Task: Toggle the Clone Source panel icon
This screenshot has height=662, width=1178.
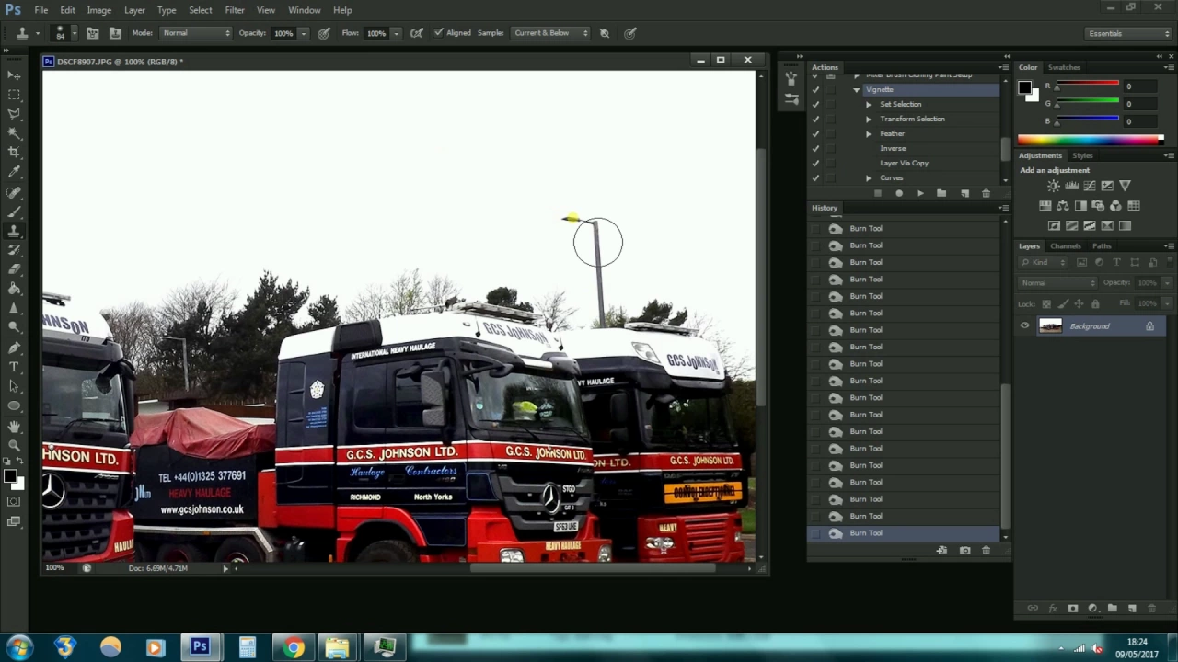Action: coord(115,33)
